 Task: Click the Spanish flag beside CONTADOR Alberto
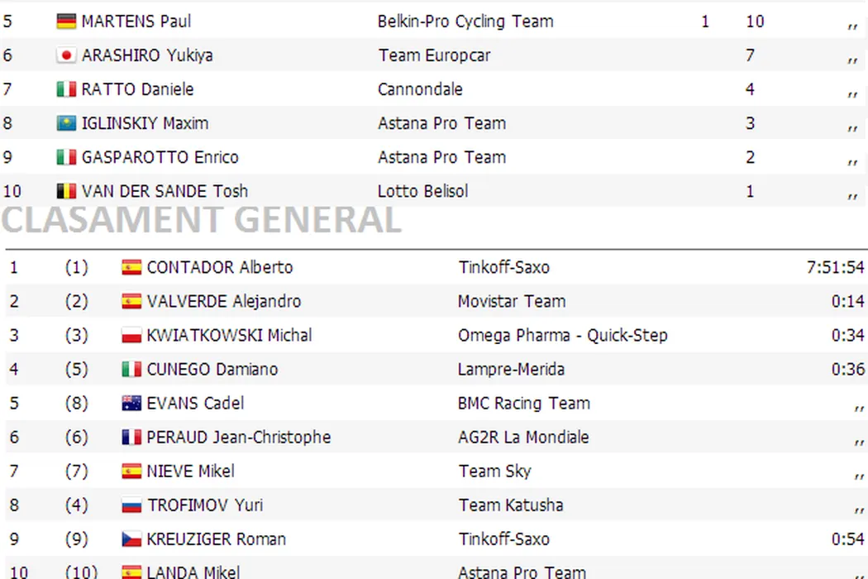[x=131, y=267]
